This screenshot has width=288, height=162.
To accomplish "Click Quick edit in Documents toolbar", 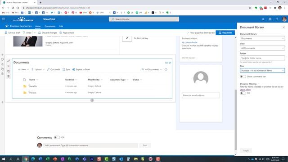I will pos(54,69).
